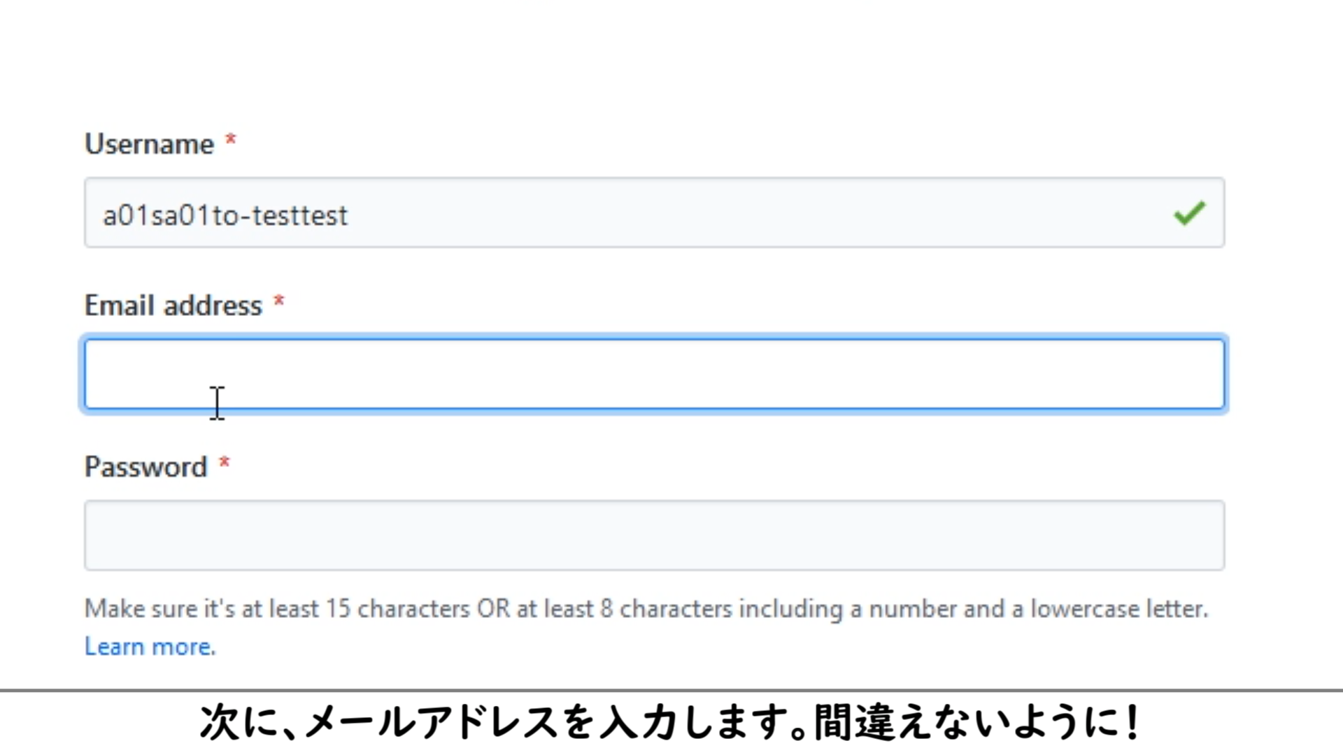The image size is (1343, 755).
Task: Click the Username label text
Action: (x=149, y=144)
